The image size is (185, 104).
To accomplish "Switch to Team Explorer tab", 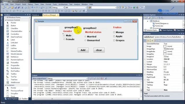I will (166, 30).
